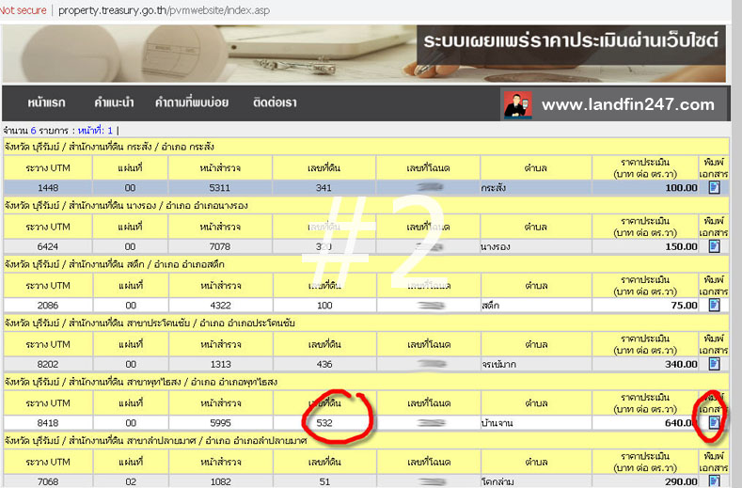Open print document icon for กระสัง row

[714, 187]
